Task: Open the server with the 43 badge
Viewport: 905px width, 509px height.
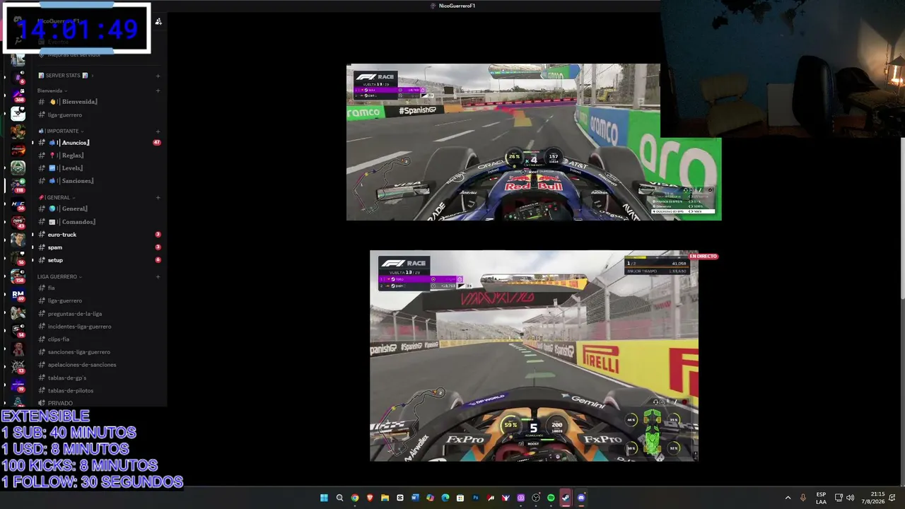Action: point(18,222)
